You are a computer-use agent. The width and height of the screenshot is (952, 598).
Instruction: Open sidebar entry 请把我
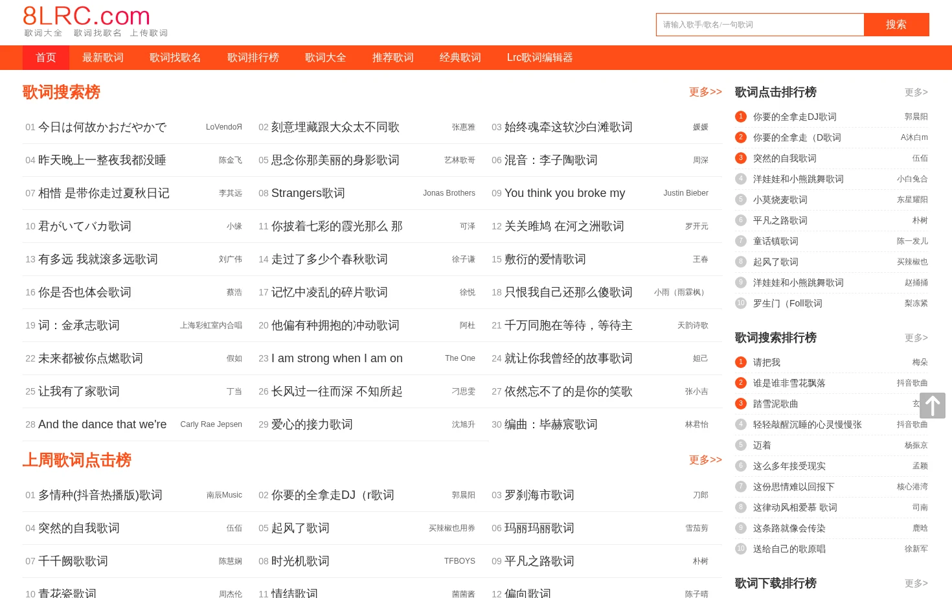(767, 362)
